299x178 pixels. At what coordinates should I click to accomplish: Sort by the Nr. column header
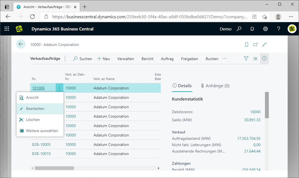click(34, 79)
